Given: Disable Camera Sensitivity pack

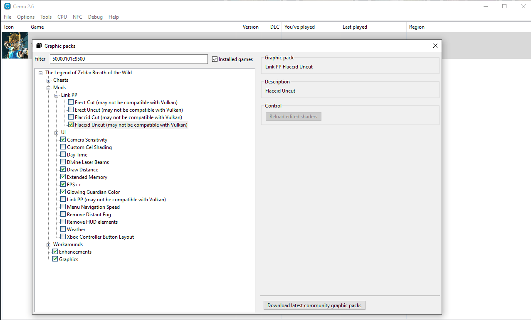Looking at the screenshot, I should pos(63,139).
